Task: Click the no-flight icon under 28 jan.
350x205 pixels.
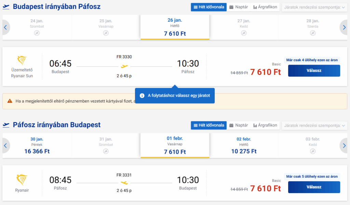Action: tap(313, 33)
